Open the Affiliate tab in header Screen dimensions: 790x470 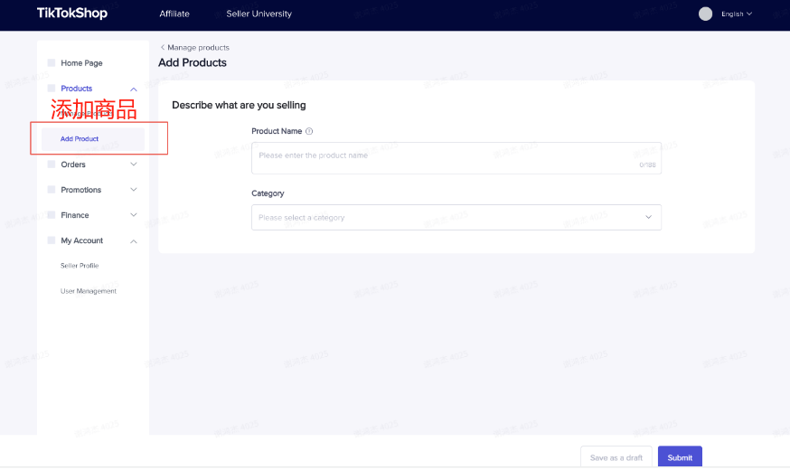[174, 14]
